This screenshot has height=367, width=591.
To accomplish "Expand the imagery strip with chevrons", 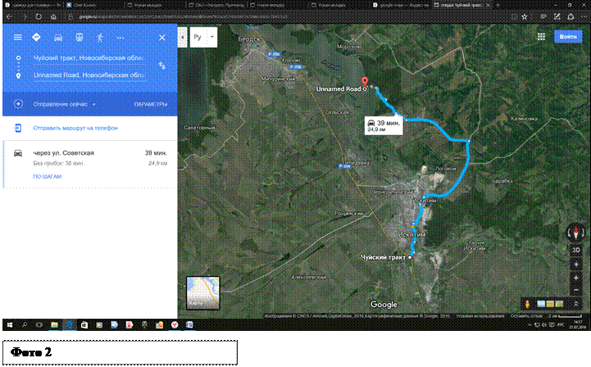I will [x=576, y=304].
